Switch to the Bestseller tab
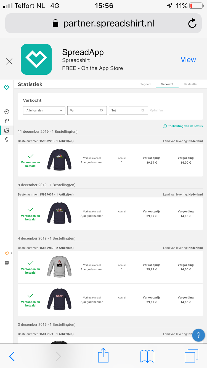The width and height of the screenshot is (207, 368). coord(191,84)
